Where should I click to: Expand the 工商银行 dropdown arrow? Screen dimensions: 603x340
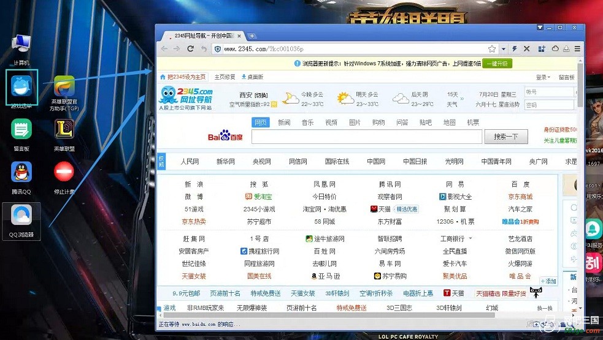click(470, 238)
